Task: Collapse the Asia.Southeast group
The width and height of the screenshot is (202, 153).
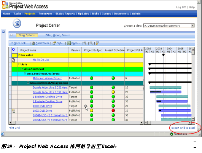Action: pyautogui.click(x=22, y=69)
